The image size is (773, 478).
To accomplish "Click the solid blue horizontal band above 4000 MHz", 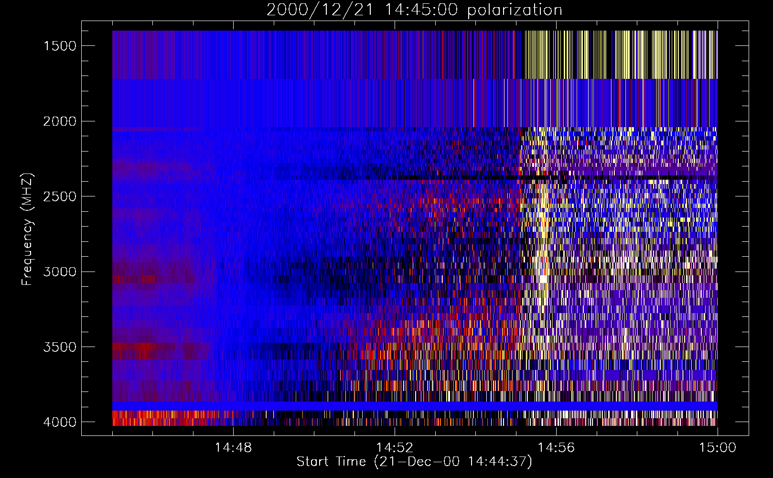I will click(x=415, y=406).
